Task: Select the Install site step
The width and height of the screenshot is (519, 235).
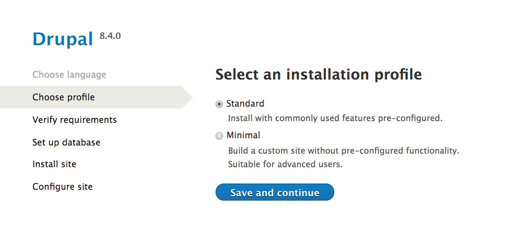Action: [x=54, y=164]
